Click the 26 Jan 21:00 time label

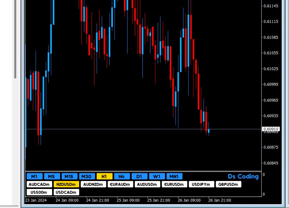point(220,200)
